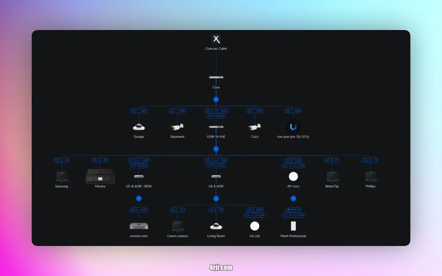
Task: Select the Murata printer icon
Action: click(100, 176)
